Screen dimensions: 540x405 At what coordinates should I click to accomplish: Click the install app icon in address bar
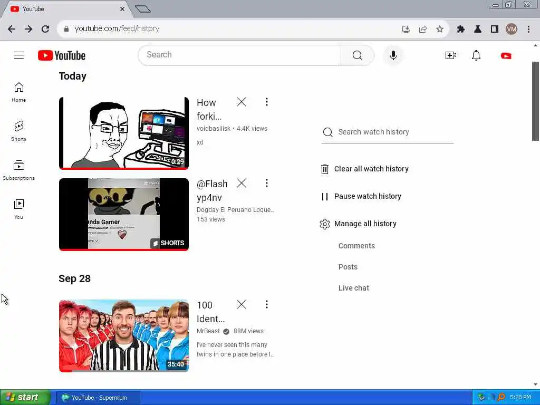[x=406, y=30]
